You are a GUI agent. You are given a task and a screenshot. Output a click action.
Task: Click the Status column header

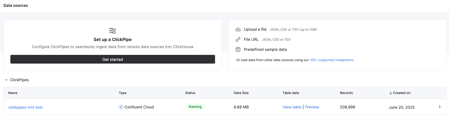tap(190, 93)
